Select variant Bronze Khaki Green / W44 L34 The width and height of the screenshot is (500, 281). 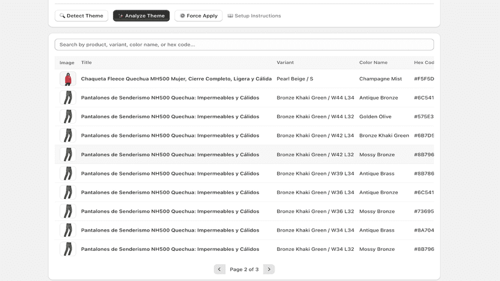(x=315, y=98)
